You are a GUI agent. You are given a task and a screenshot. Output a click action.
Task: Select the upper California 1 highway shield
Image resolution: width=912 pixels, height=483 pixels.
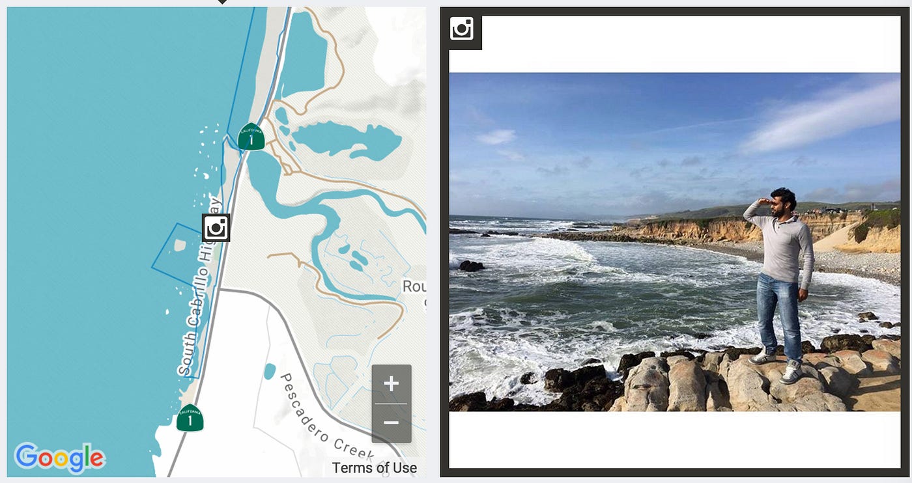(x=251, y=136)
